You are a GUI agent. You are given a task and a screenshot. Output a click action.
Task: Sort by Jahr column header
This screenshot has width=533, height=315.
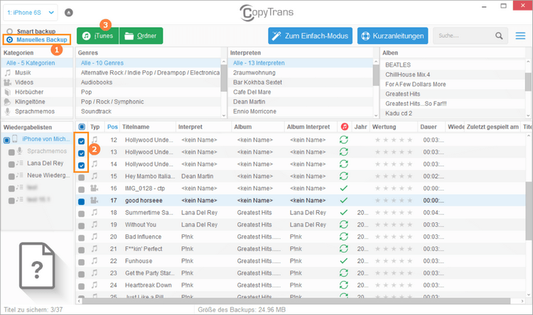tap(360, 126)
